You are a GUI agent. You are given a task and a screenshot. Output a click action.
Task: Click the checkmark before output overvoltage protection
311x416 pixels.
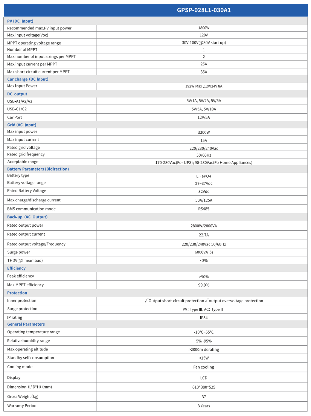207,301
